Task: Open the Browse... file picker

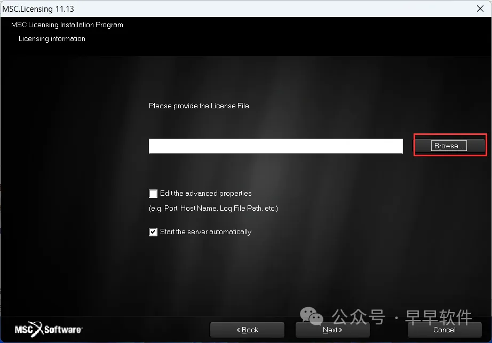Action: [x=449, y=146]
